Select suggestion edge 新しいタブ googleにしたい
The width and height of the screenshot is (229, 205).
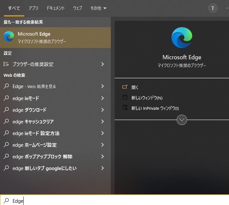[x=55, y=168]
